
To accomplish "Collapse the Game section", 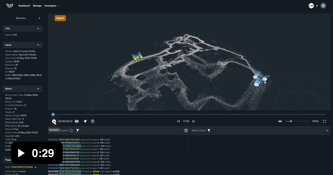I will pyautogui.click(x=38, y=45).
